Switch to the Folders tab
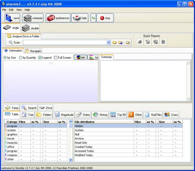This screenshot has width=195, height=171. 44,115
